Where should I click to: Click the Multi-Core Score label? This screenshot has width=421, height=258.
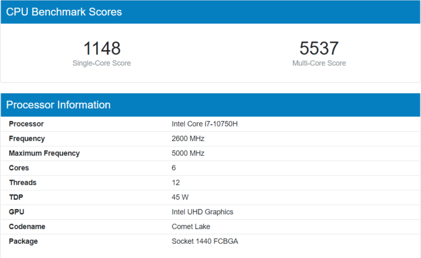[x=319, y=63]
